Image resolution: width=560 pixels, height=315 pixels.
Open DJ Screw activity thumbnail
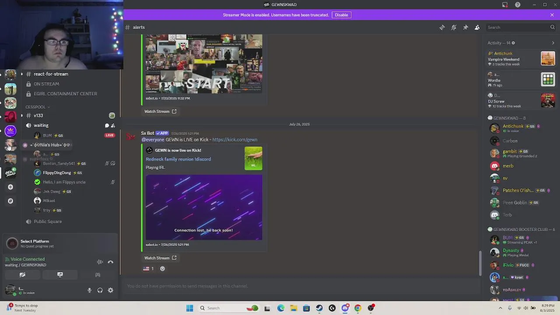(x=548, y=100)
